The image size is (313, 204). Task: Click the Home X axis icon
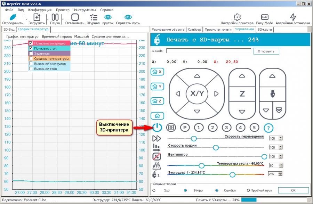157,72
